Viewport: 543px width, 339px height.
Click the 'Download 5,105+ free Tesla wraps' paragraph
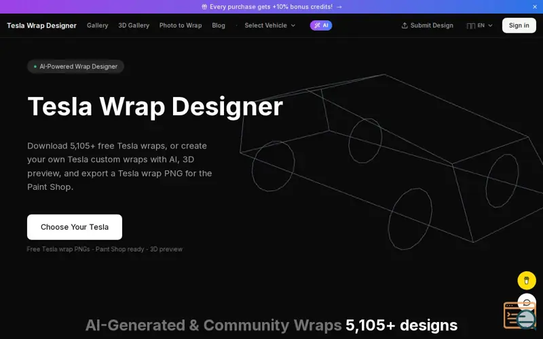point(119,166)
